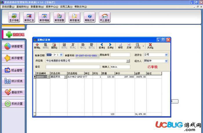Click 新增 to add a new order
203x133 pixels.
(x=37, y=46)
